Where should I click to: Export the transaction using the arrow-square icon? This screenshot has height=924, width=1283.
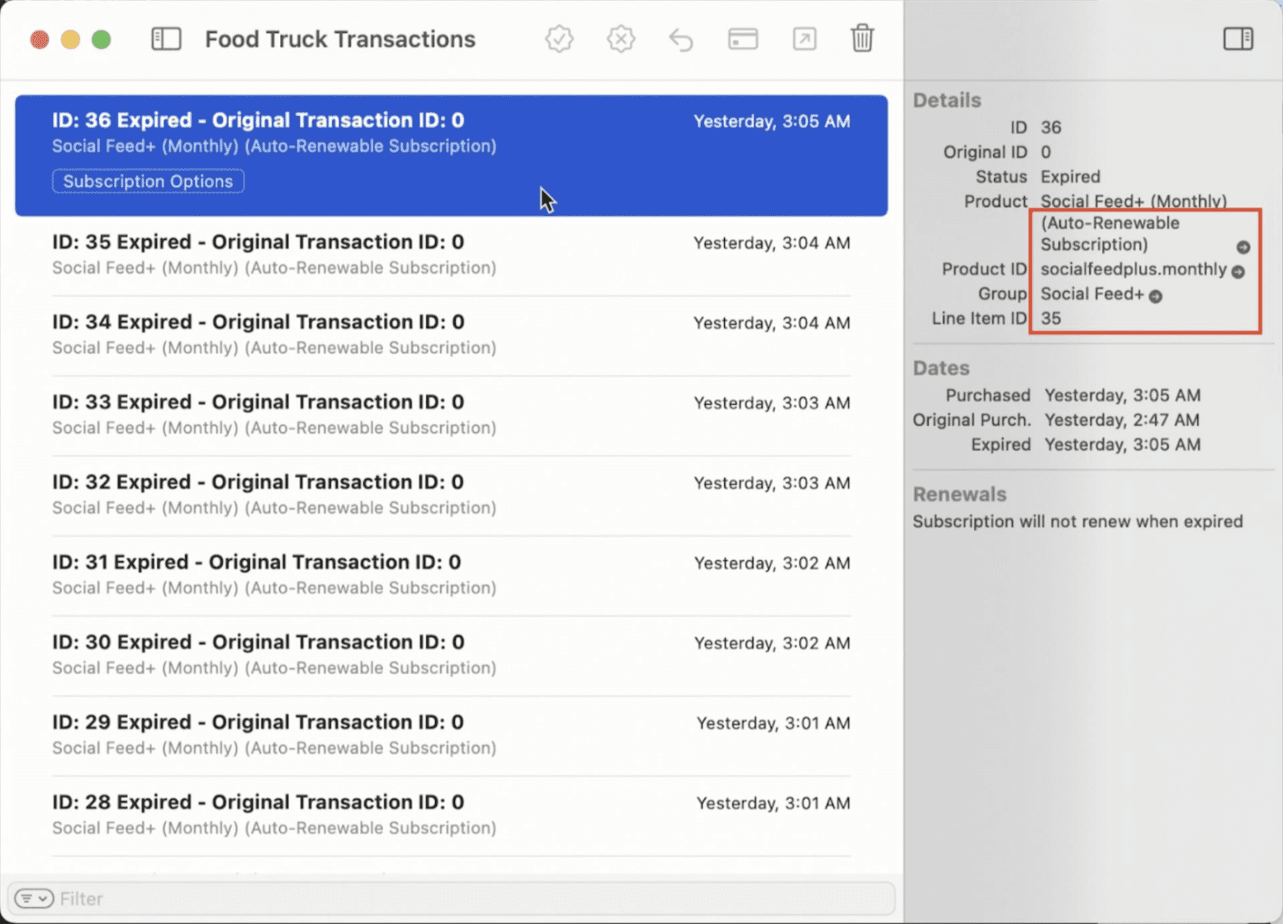pyautogui.click(x=804, y=39)
